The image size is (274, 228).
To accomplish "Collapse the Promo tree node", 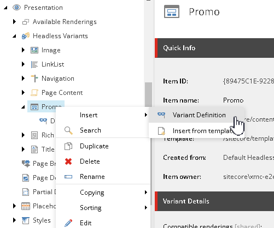I will pos(23,107).
